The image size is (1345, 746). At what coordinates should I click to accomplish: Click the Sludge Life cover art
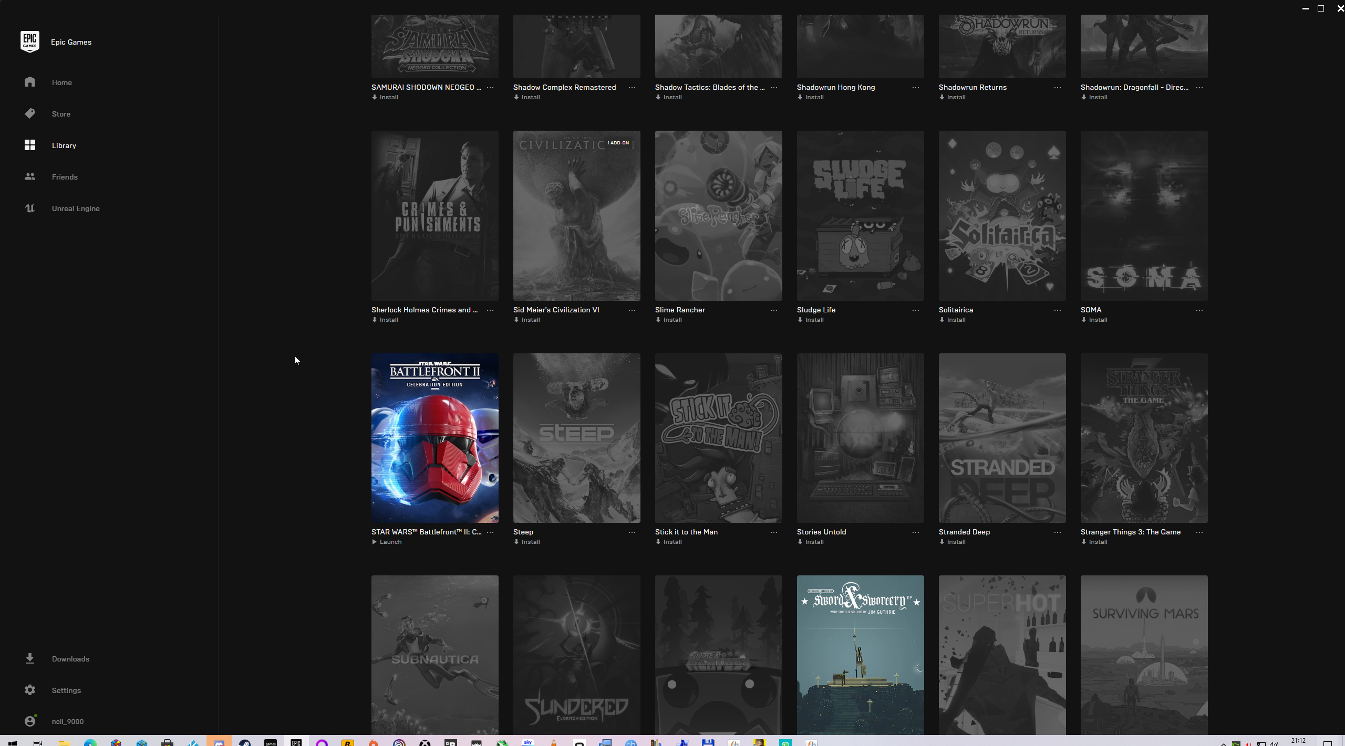861,216
